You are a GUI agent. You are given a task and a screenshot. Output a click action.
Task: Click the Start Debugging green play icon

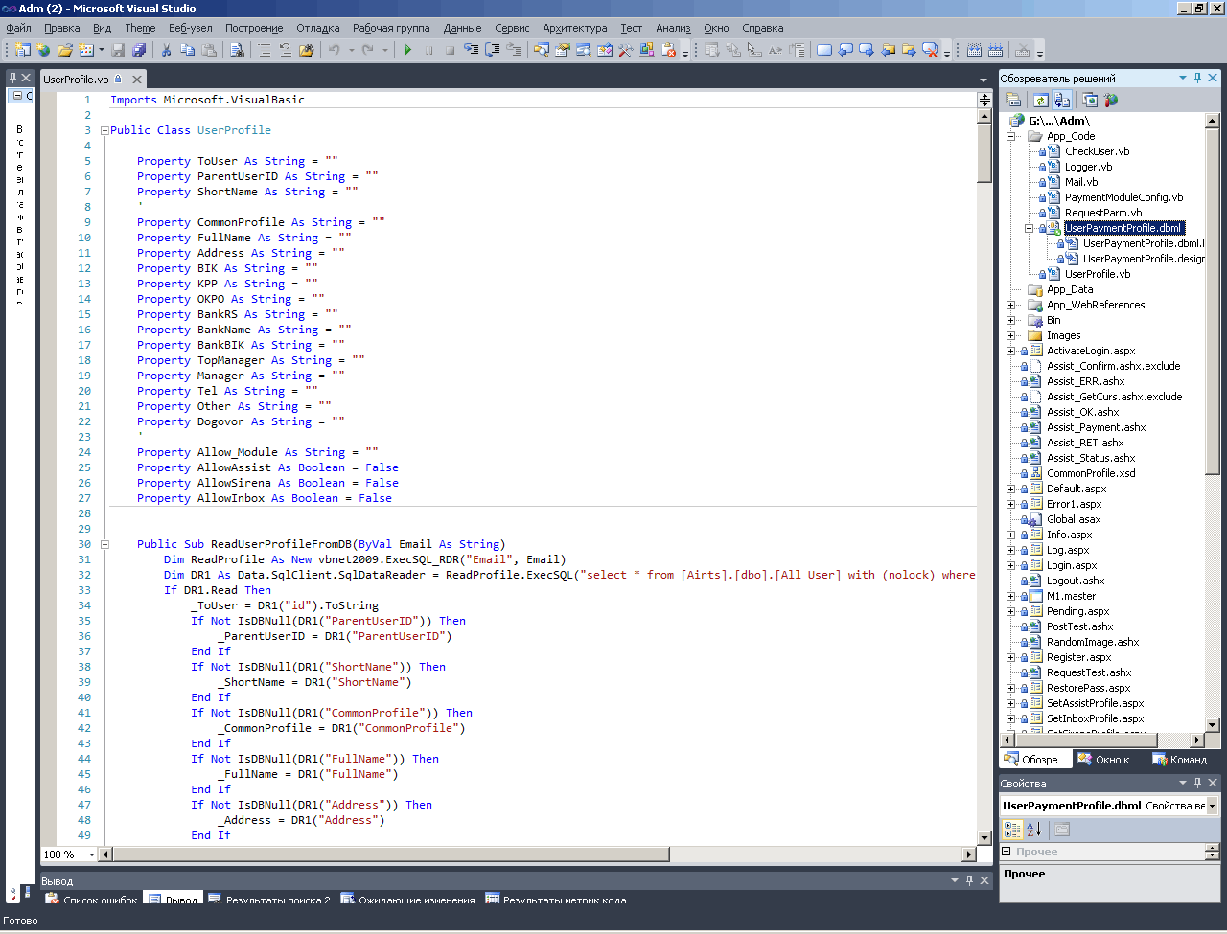tap(408, 50)
